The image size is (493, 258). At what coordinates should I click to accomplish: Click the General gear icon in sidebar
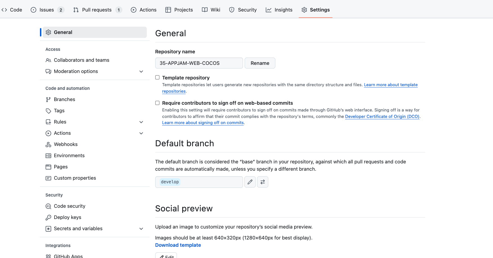48,32
